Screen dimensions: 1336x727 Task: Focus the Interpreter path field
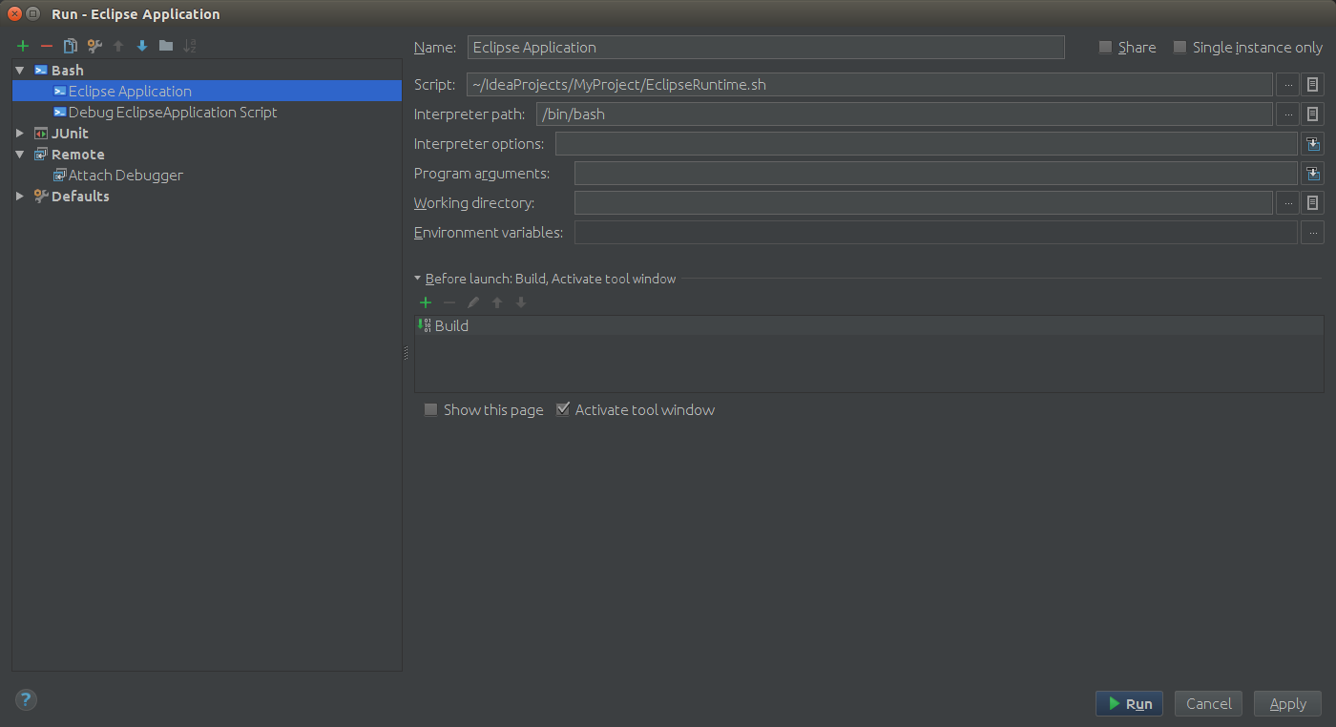point(905,114)
